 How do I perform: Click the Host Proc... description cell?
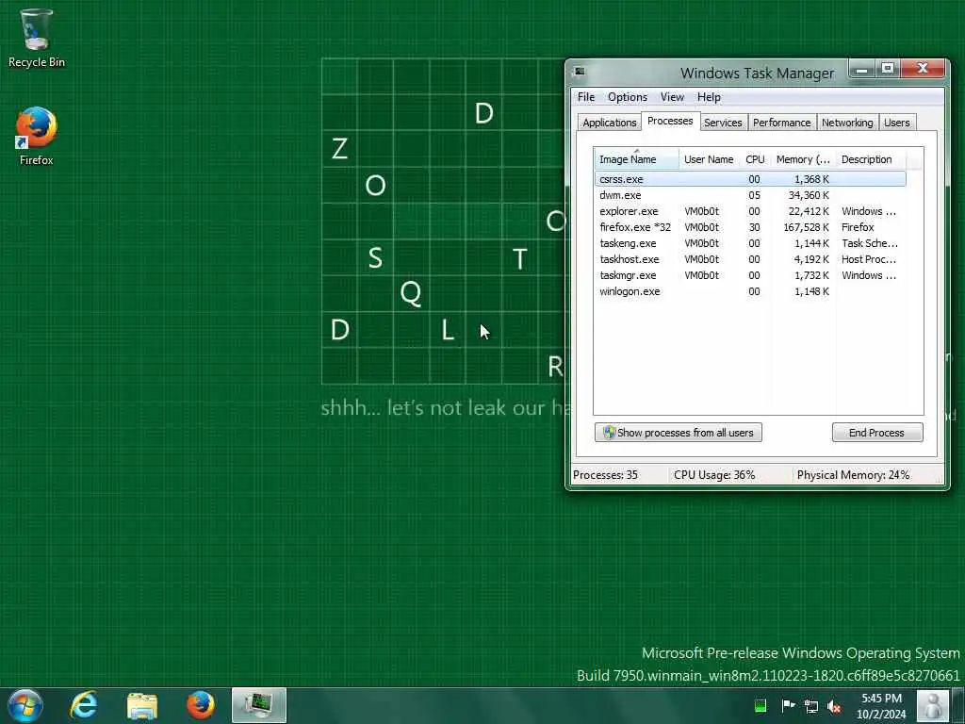868,259
